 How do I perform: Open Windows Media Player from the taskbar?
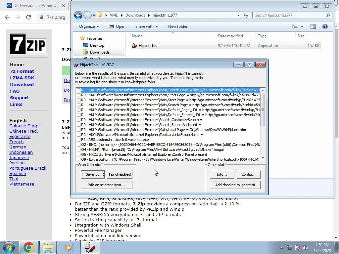(x=69, y=247)
